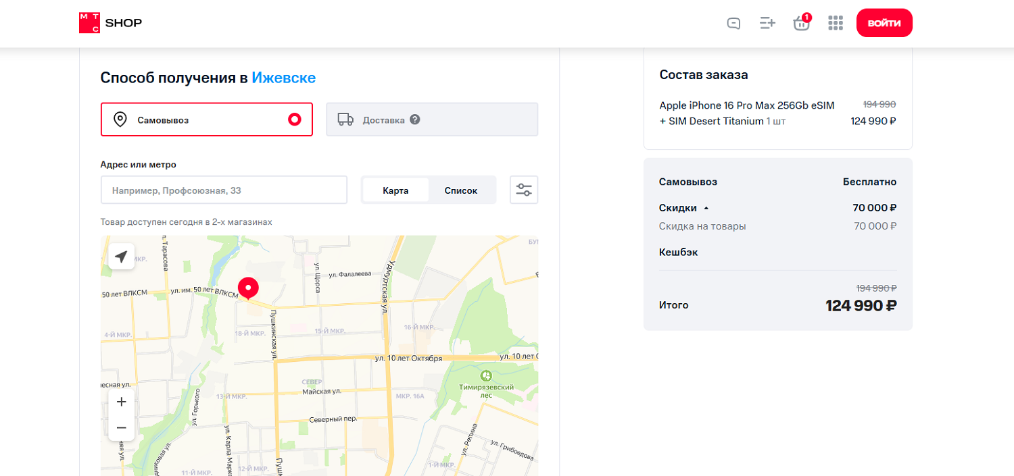This screenshot has height=476, width=1014.
Task: Open the shopping cart icon
Action: (802, 23)
